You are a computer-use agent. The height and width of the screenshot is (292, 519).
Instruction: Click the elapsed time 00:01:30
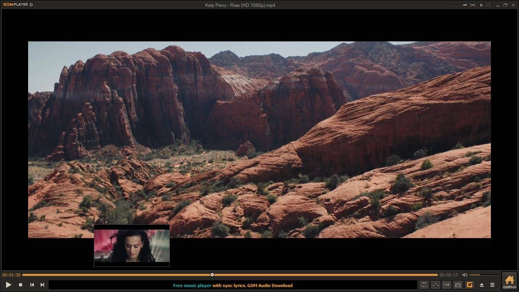coord(11,275)
